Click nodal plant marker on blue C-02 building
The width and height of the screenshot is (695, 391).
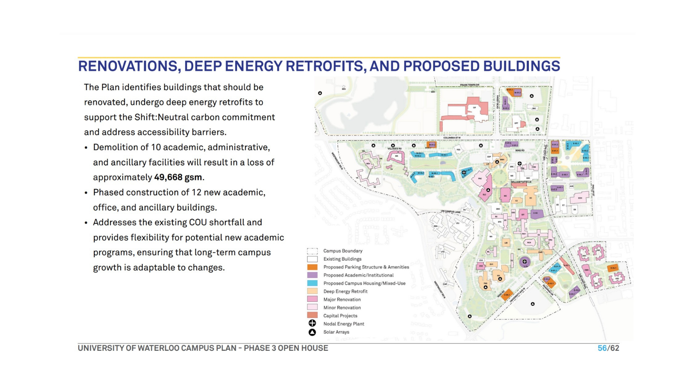[x=464, y=172]
